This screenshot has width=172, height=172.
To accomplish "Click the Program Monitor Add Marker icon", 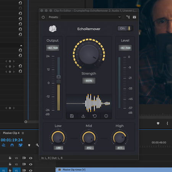I will point(158,123).
